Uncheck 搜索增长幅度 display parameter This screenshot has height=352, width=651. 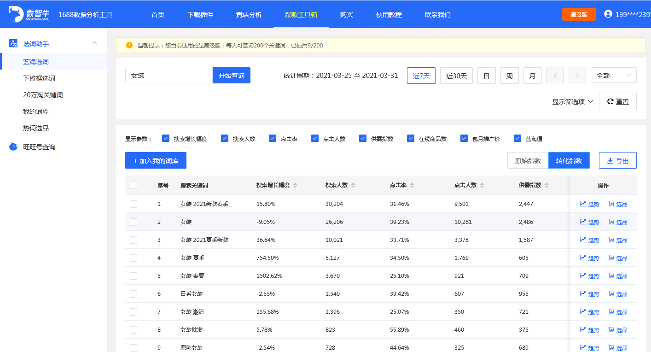click(x=166, y=138)
